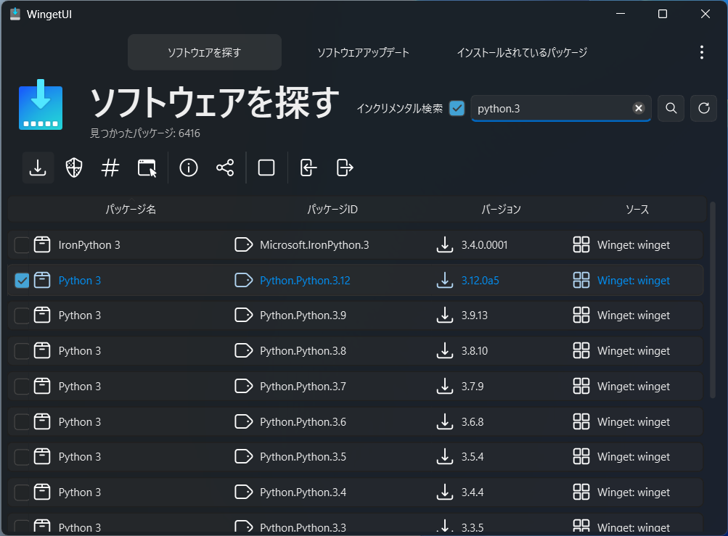Uncheck the Python.Python.3.12 row checkbox

pyautogui.click(x=22, y=280)
